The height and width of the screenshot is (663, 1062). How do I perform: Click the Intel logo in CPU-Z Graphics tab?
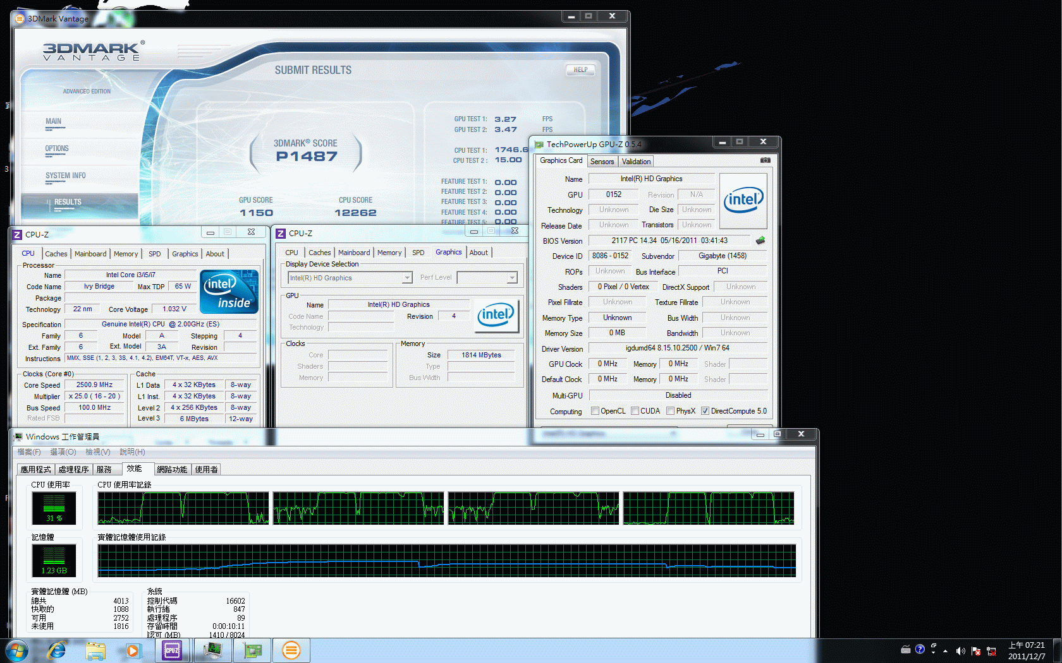pyautogui.click(x=496, y=315)
